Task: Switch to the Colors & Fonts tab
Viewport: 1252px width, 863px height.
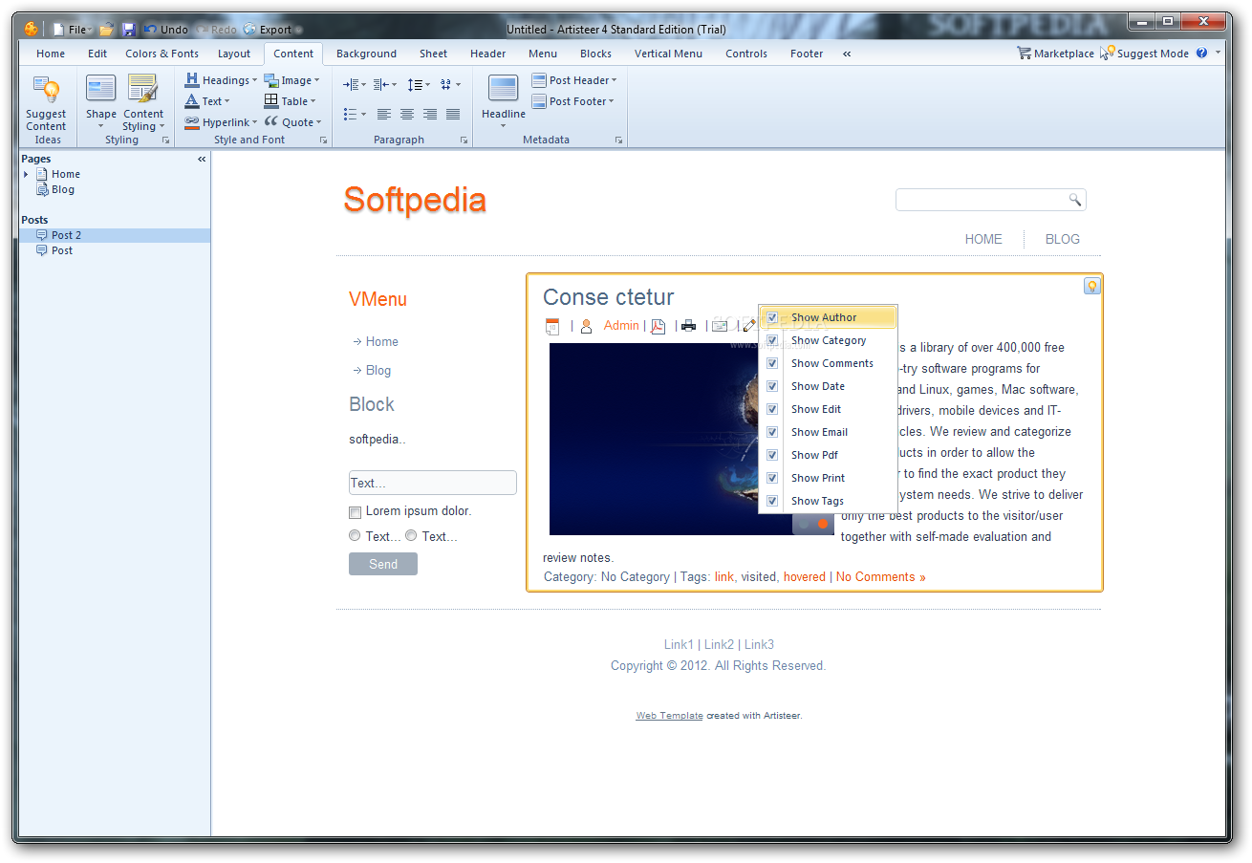Action: click(x=162, y=54)
